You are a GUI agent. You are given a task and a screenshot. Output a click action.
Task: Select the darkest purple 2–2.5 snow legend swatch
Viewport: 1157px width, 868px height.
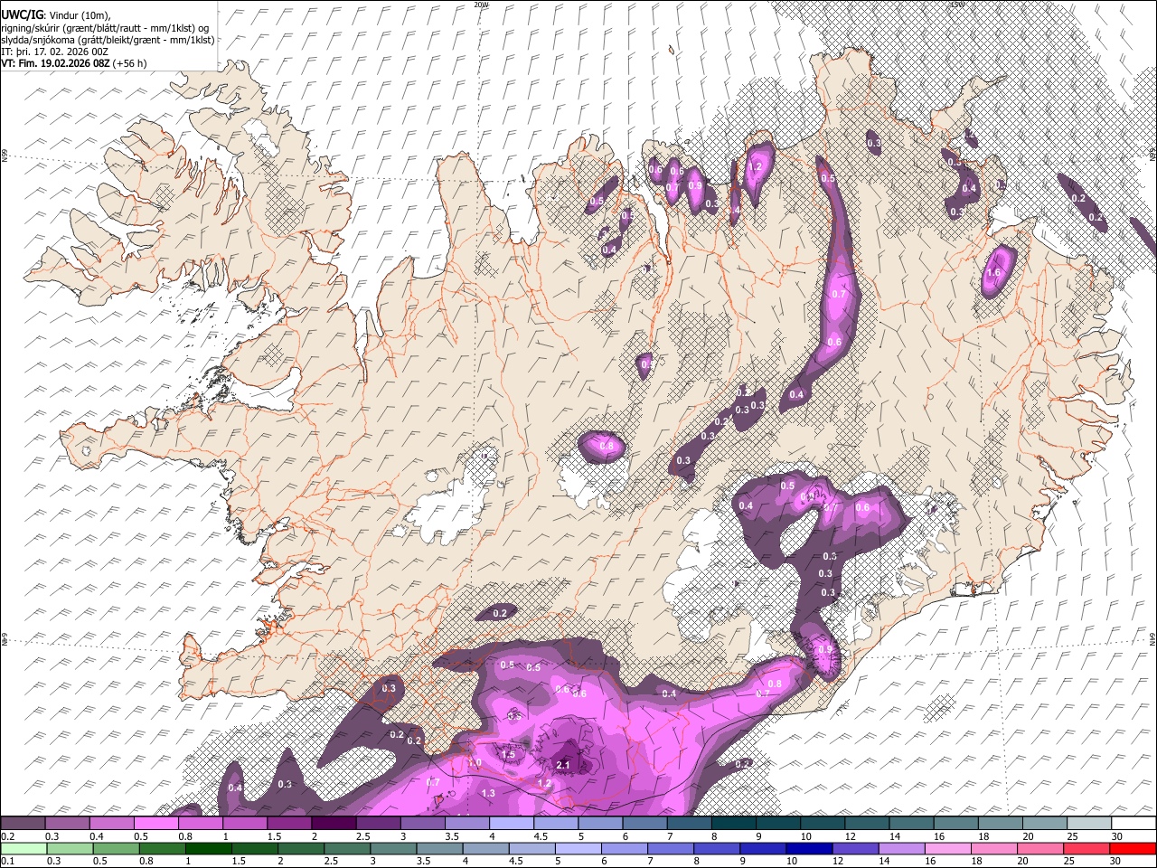pyautogui.click(x=334, y=824)
